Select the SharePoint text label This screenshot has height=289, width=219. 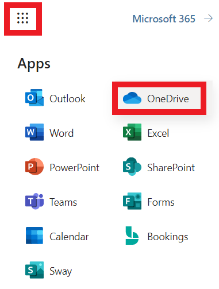coord(171,168)
